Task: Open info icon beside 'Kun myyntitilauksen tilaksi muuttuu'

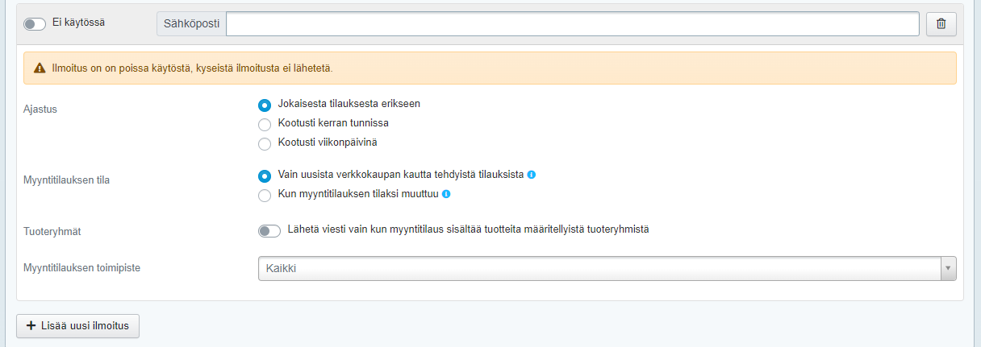Action: (446, 195)
